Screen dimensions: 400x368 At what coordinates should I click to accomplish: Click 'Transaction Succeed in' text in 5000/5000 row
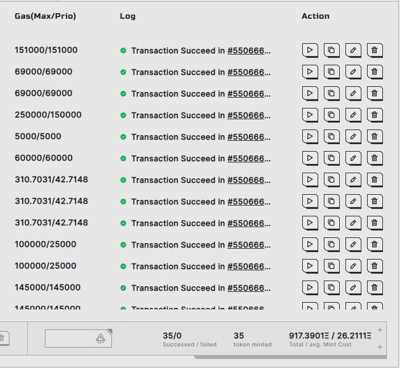pyautogui.click(x=178, y=137)
